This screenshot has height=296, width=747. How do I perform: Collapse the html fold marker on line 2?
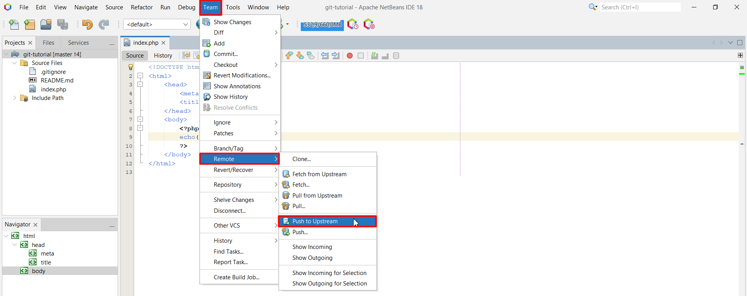tap(140, 76)
